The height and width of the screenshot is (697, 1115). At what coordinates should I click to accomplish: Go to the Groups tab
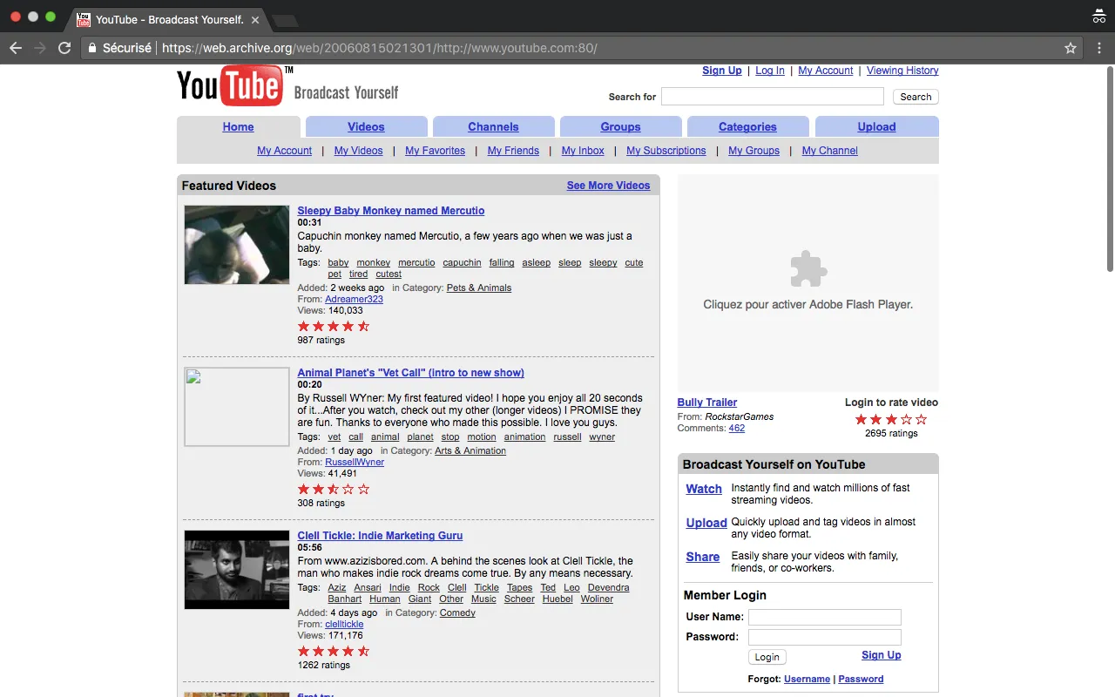(620, 126)
